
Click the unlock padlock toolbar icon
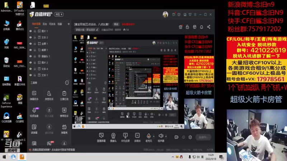point(187,27)
